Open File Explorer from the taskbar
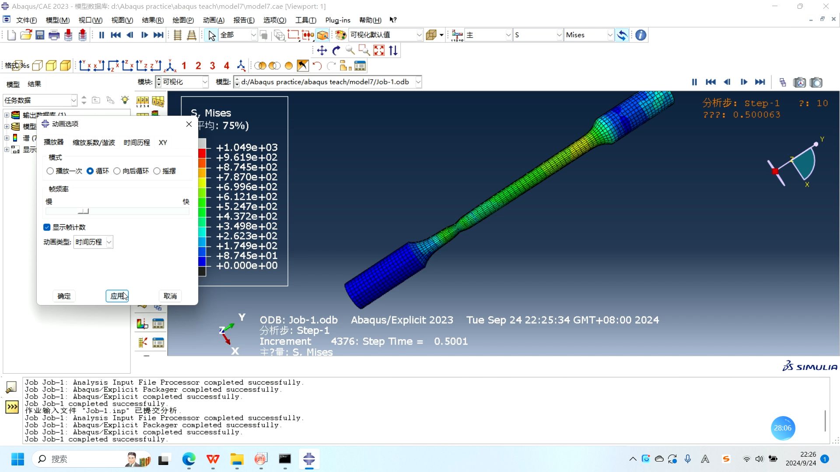Image resolution: width=840 pixels, height=472 pixels. [237, 459]
